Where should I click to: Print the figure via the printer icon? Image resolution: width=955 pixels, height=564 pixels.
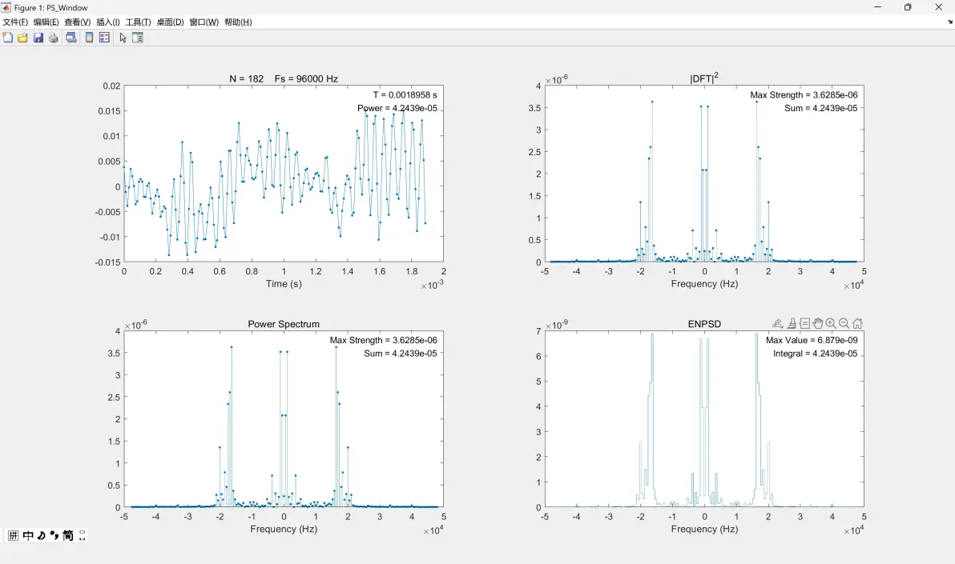pyautogui.click(x=54, y=38)
